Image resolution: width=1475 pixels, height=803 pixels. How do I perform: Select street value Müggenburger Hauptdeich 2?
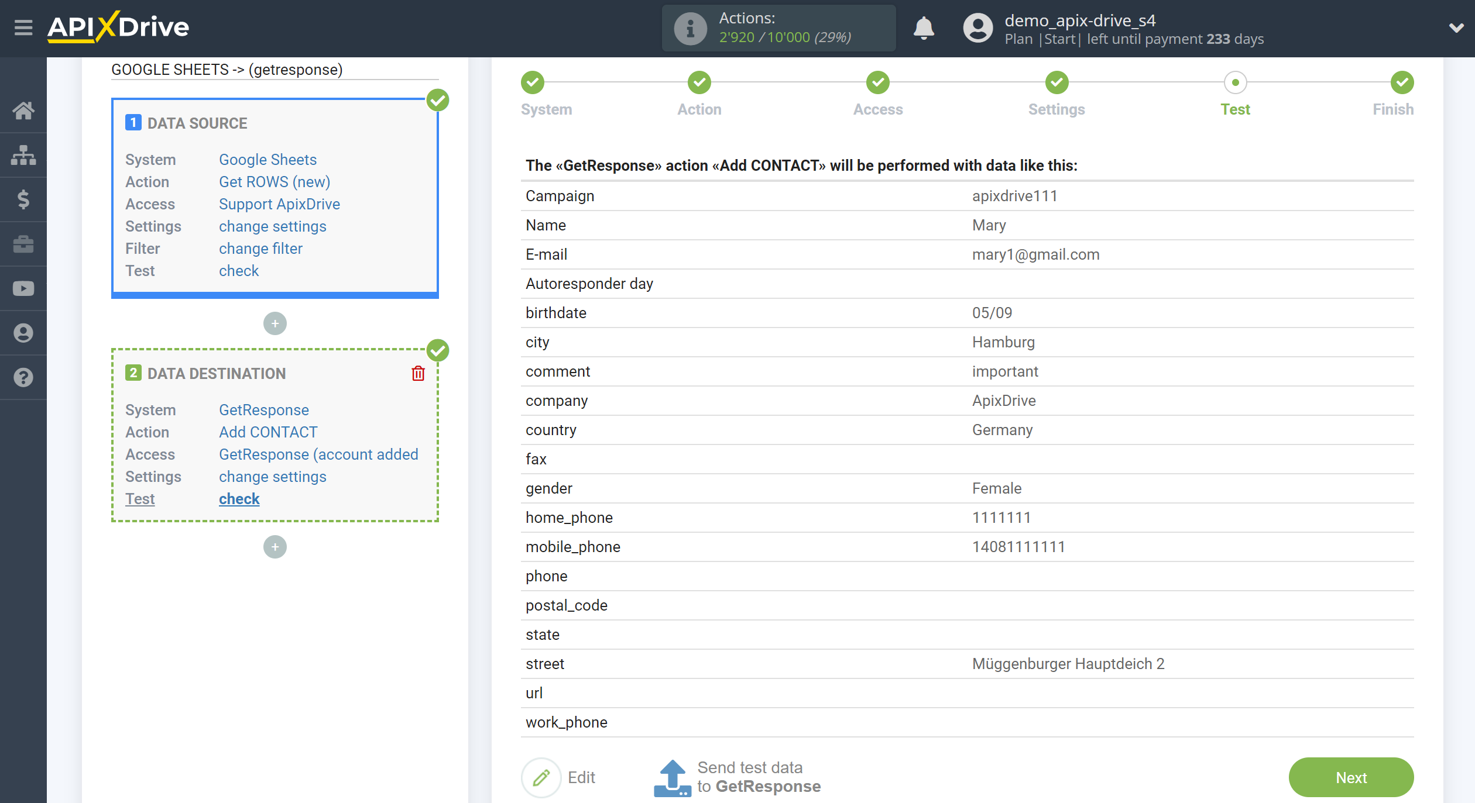1068,664
